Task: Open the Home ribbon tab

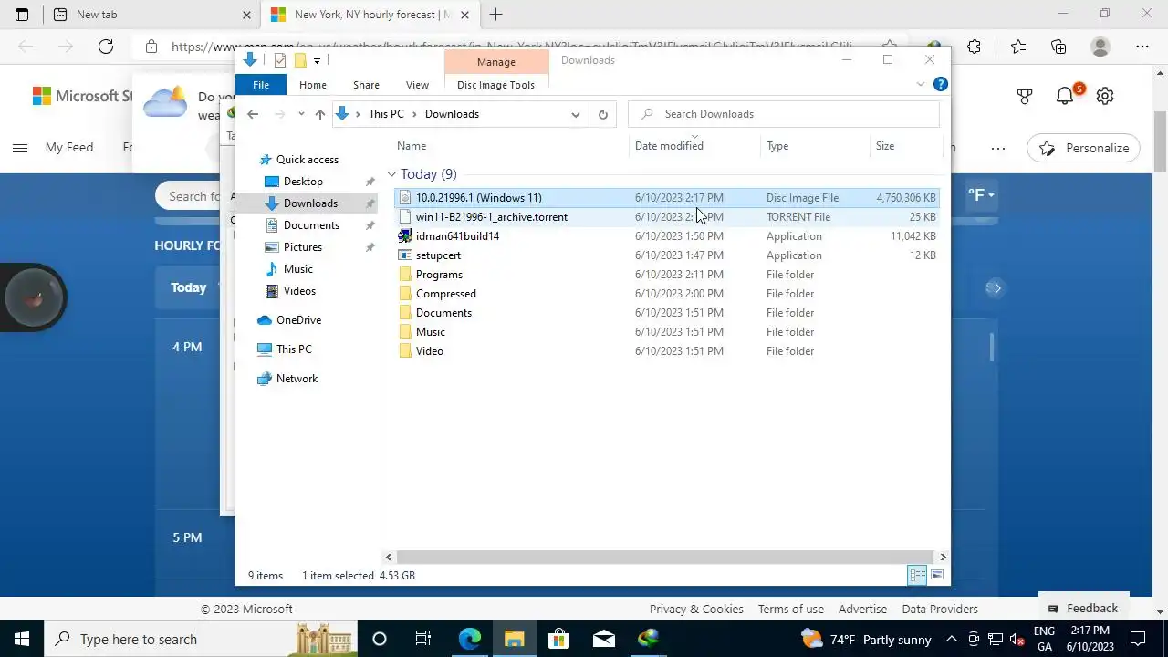Action: 313,85
